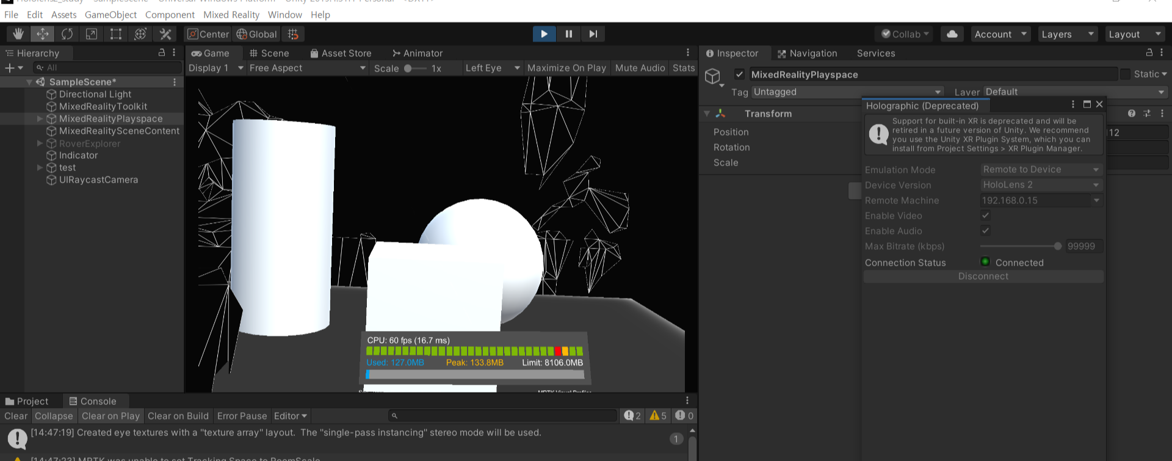The width and height of the screenshot is (1172, 461).
Task: Select the Rect tool
Action: tap(116, 34)
